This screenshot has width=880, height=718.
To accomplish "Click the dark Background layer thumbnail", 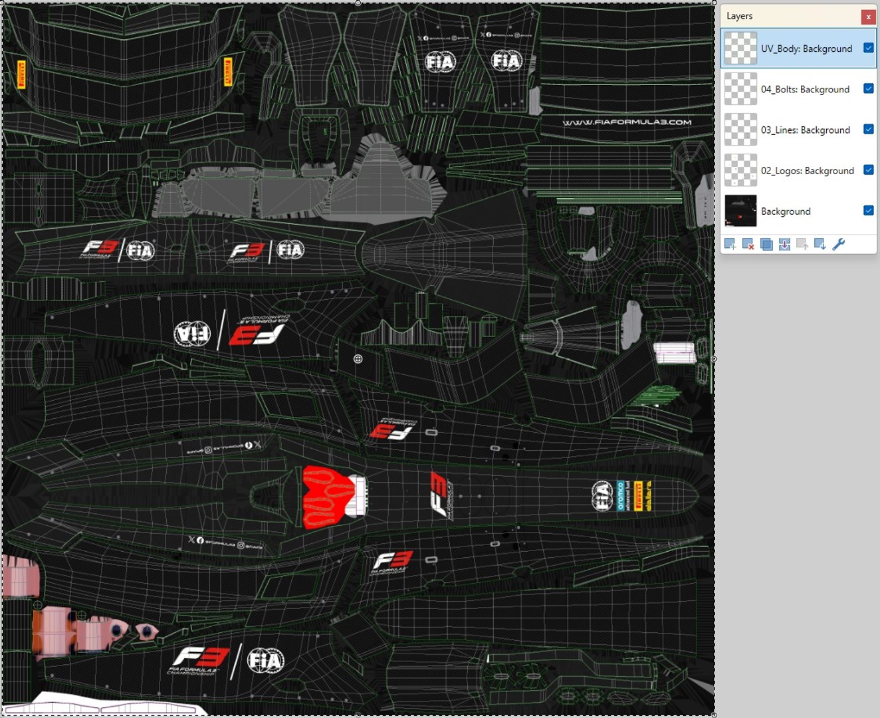I will click(740, 210).
